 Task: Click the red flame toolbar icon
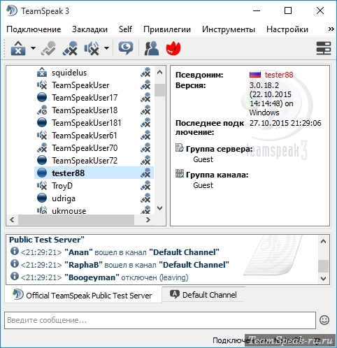click(173, 48)
